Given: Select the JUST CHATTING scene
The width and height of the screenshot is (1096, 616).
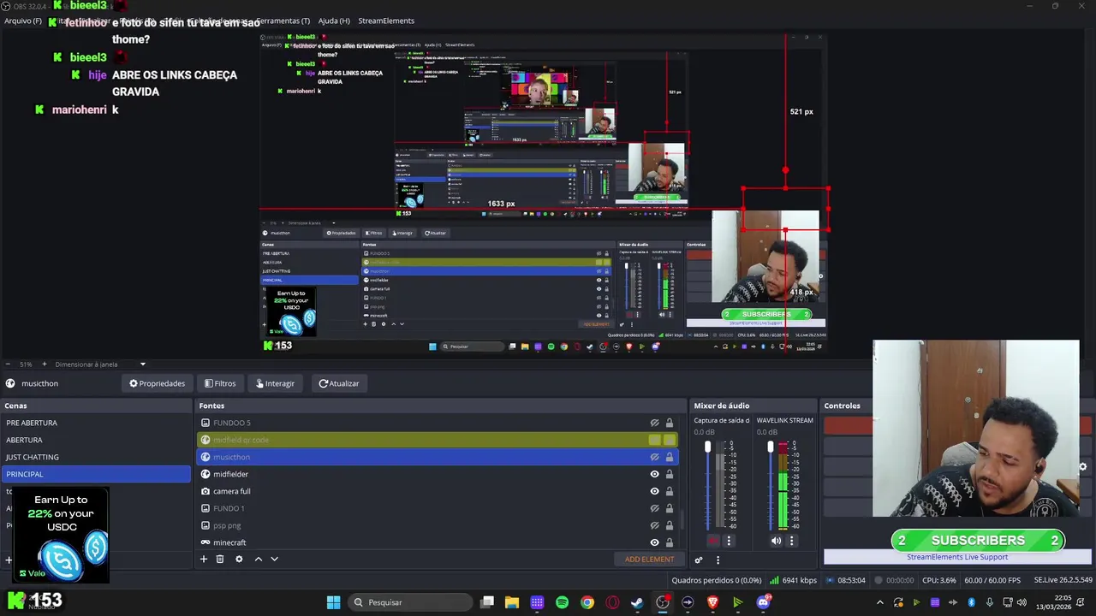Looking at the screenshot, I should 96,457.
